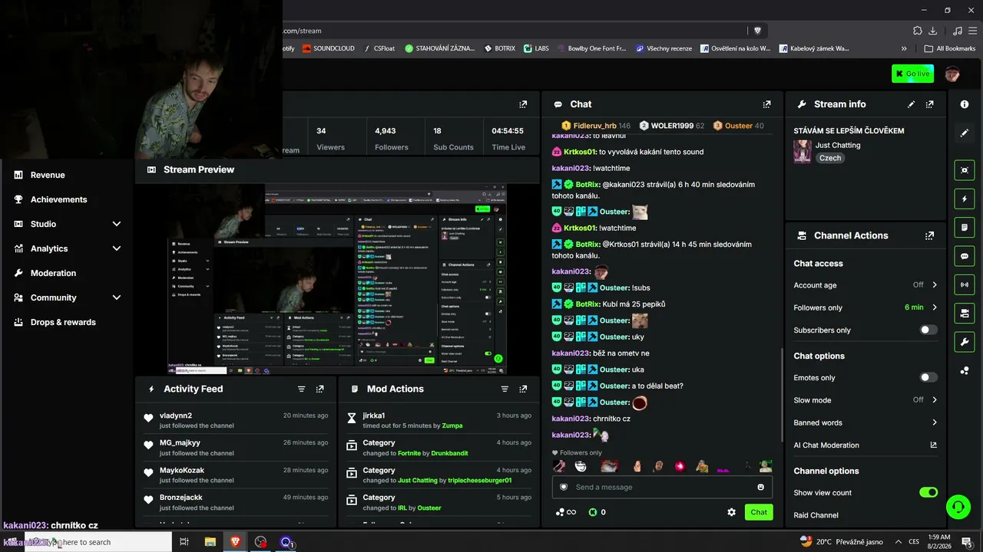Pop out the Stream info panel
This screenshot has width=983, height=552.
(x=930, y=104)
